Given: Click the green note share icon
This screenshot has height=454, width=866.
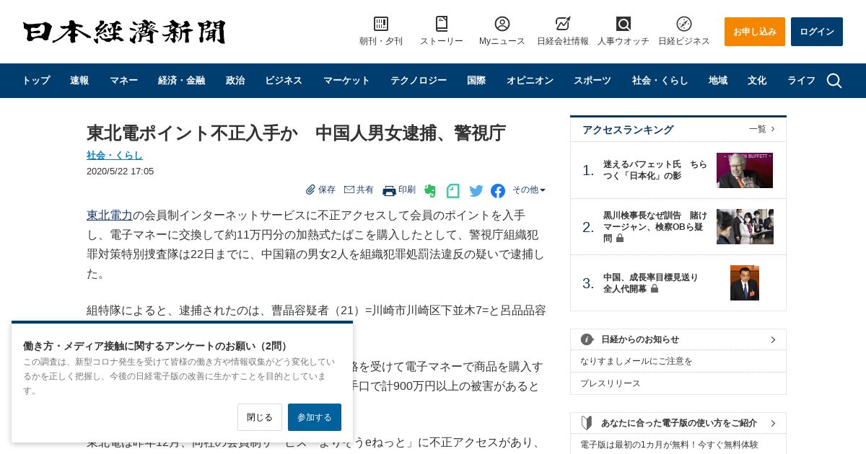Looking at the screenshot, I should [453, 191].
